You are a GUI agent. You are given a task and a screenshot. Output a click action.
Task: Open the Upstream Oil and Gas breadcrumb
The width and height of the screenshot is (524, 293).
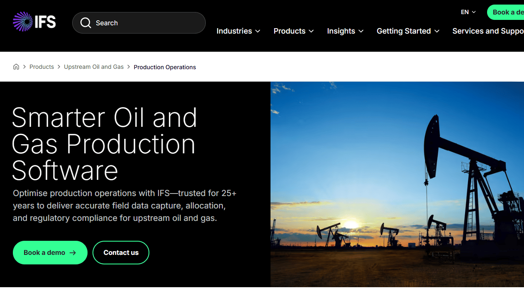point(94,67)
